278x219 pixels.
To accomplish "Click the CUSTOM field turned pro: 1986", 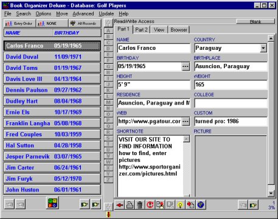I will click(x=231, y=122).
